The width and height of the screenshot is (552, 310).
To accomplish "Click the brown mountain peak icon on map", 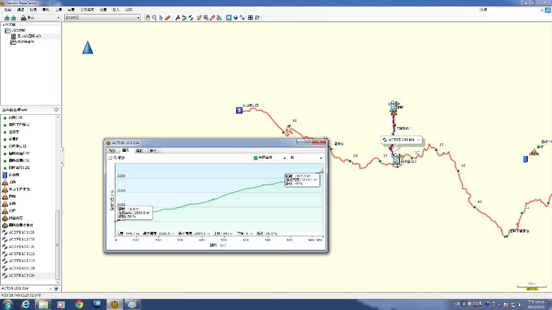I will point(534,152).
